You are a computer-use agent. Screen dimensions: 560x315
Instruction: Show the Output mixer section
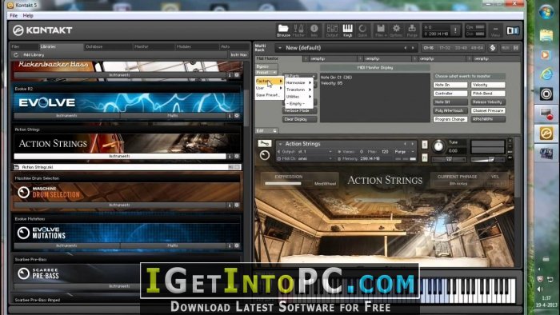coord(332,30)
